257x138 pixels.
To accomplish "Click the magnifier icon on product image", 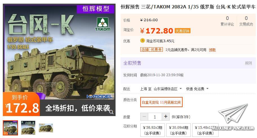I will click(x=111, y=112).
